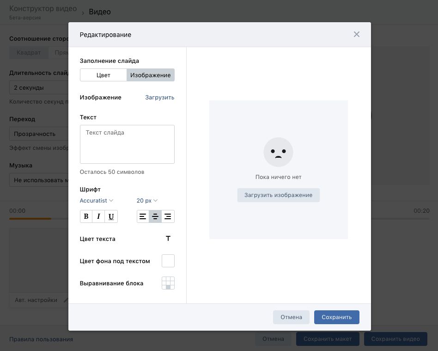Close the Редактирование dialog
This screenshot has height=351, width=438.
pyautogui.click(x=356, y=34)
